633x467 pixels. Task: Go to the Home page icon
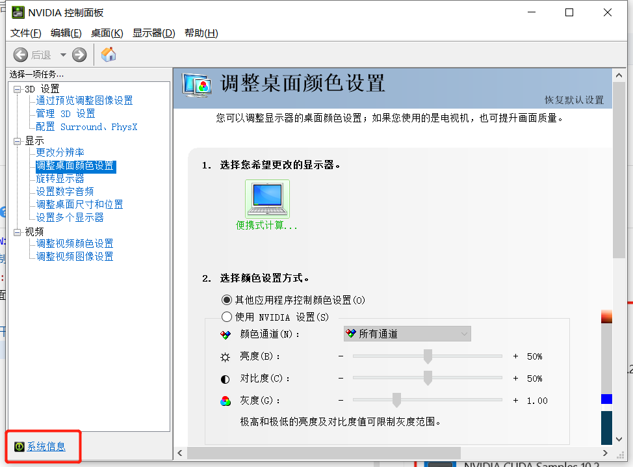coord(109,54)
